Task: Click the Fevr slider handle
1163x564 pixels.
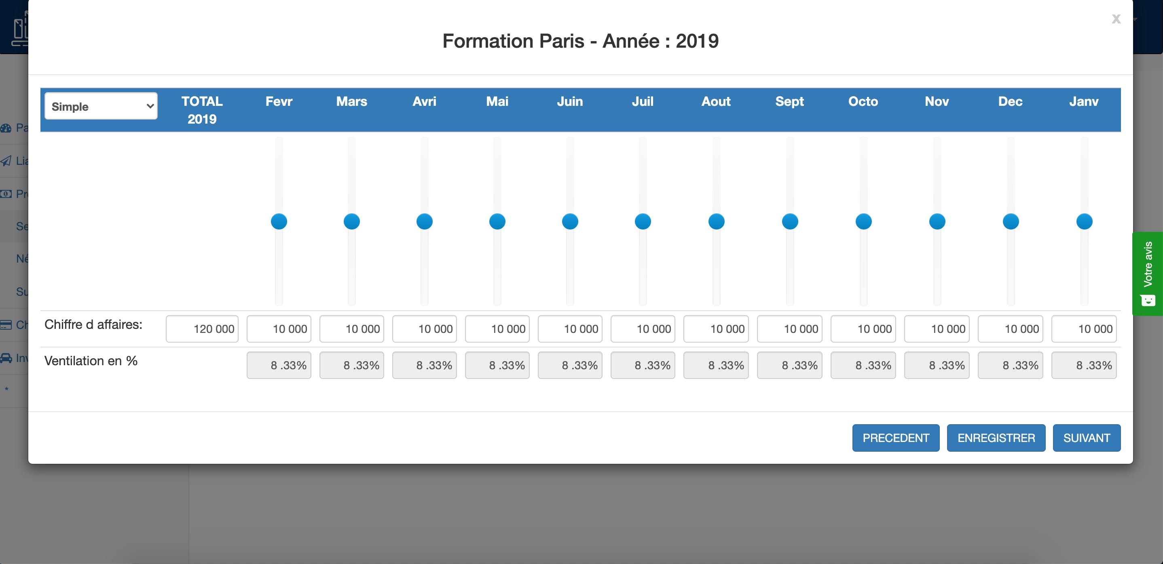Action: (x=279, y=221)
